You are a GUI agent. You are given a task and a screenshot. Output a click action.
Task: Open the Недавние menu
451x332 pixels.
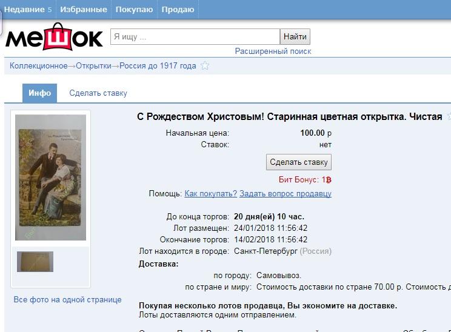click(x=28, y=10)
